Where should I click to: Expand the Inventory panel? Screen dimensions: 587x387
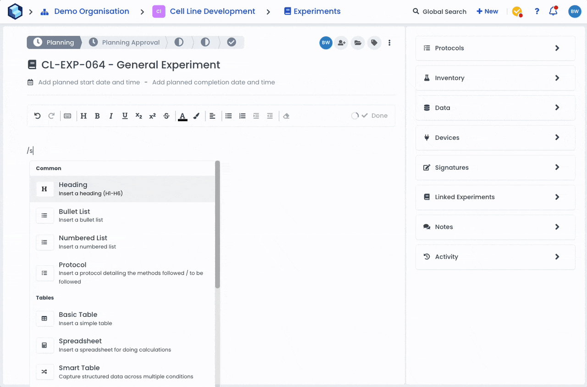click(x=495, y=78)
